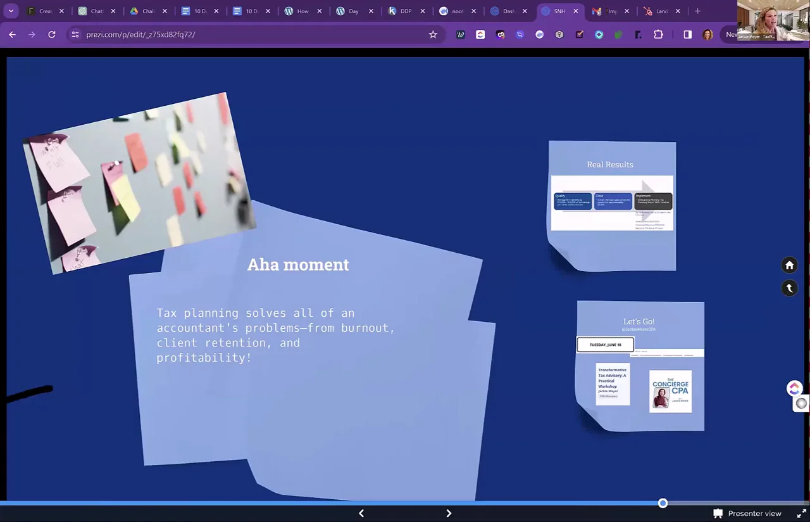Open the Extensions puzzle menu
The width and height of the screenshot is (810, 522).
point(658,35)
